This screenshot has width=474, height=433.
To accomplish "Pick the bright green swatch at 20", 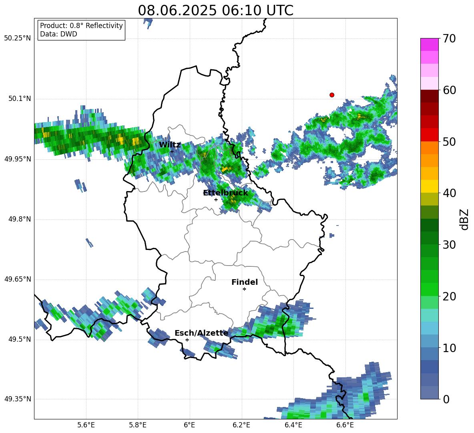I will click(x=429, y=289).
